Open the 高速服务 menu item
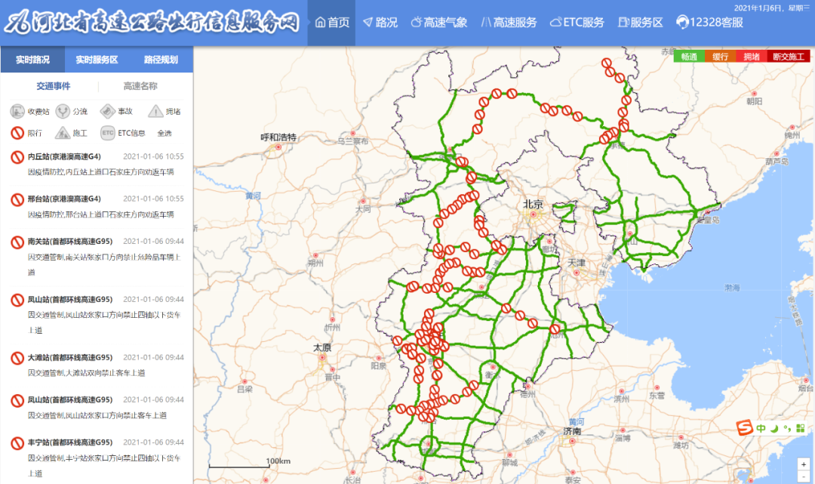This screenshot has width=815, height=484. [509, 23]
